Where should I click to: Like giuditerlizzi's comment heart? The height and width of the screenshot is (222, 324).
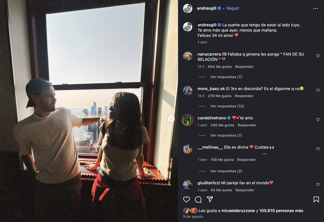pyautogui.click(x=318, y=184)
